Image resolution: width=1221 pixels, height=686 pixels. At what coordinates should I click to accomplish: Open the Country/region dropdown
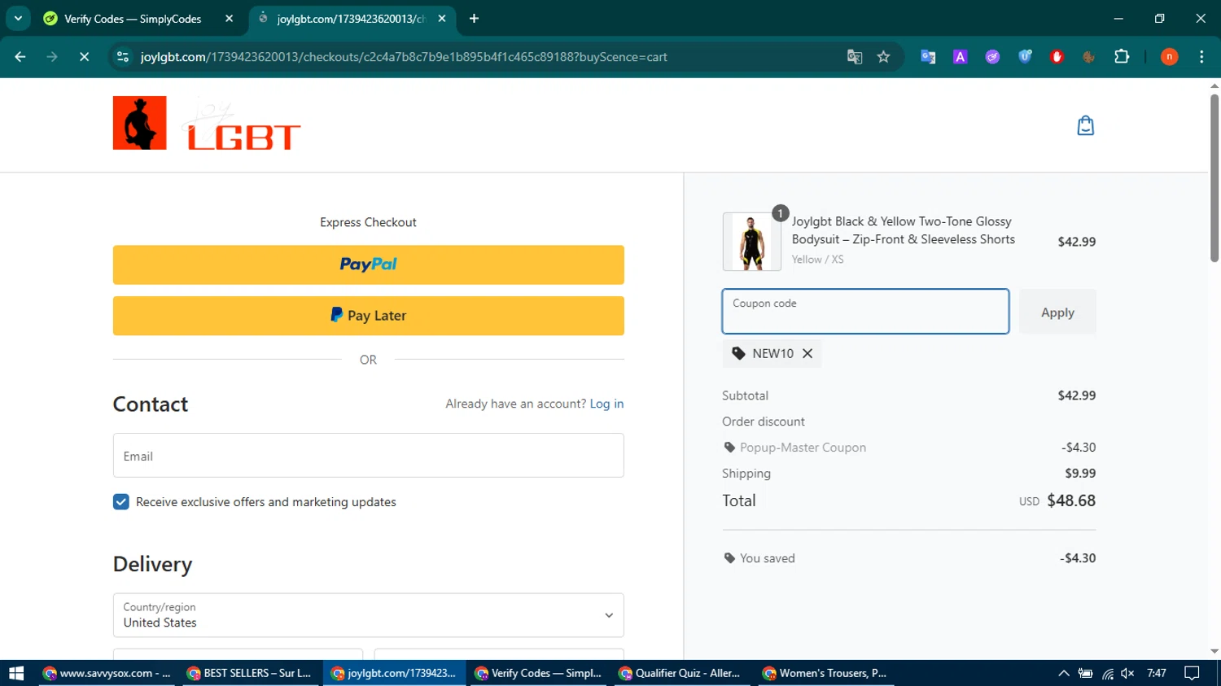(368, 615)
